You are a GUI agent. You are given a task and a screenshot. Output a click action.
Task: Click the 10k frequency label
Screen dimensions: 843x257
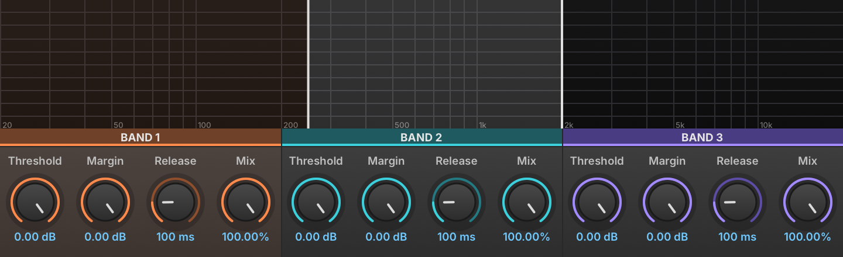[x=766, y=125]
